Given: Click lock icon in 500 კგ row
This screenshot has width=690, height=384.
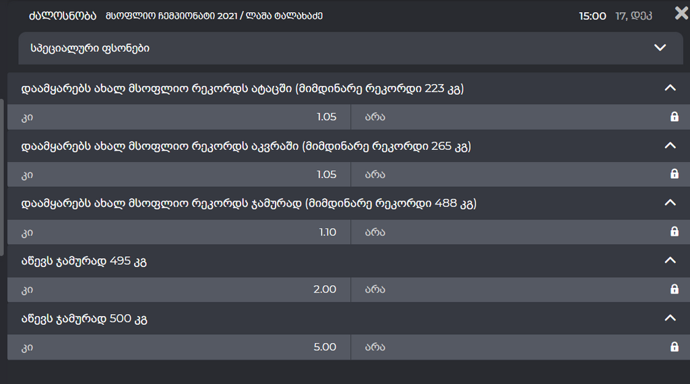Looking at the screenshot, I should pyautogui.click(x=674, y=347).
